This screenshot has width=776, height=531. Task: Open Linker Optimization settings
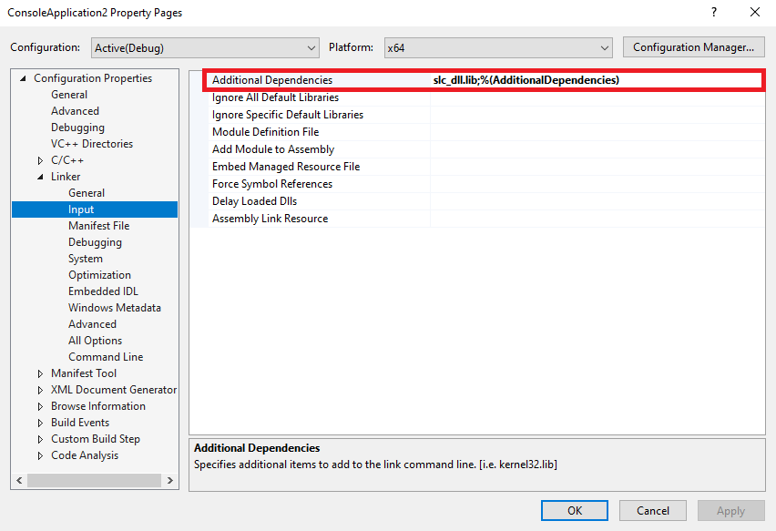99,275
